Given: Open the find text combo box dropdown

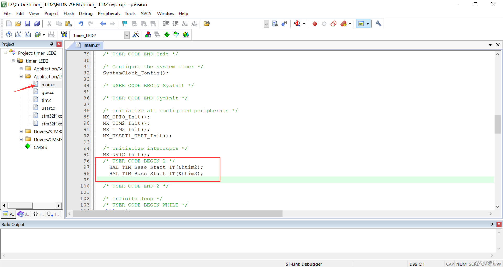Looking at the screenshot, I should [x=266, y=24].
